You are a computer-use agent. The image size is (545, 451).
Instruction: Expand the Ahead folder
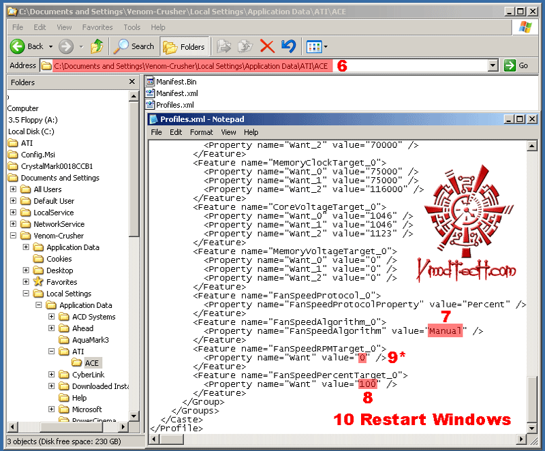(x=52, y=328)
